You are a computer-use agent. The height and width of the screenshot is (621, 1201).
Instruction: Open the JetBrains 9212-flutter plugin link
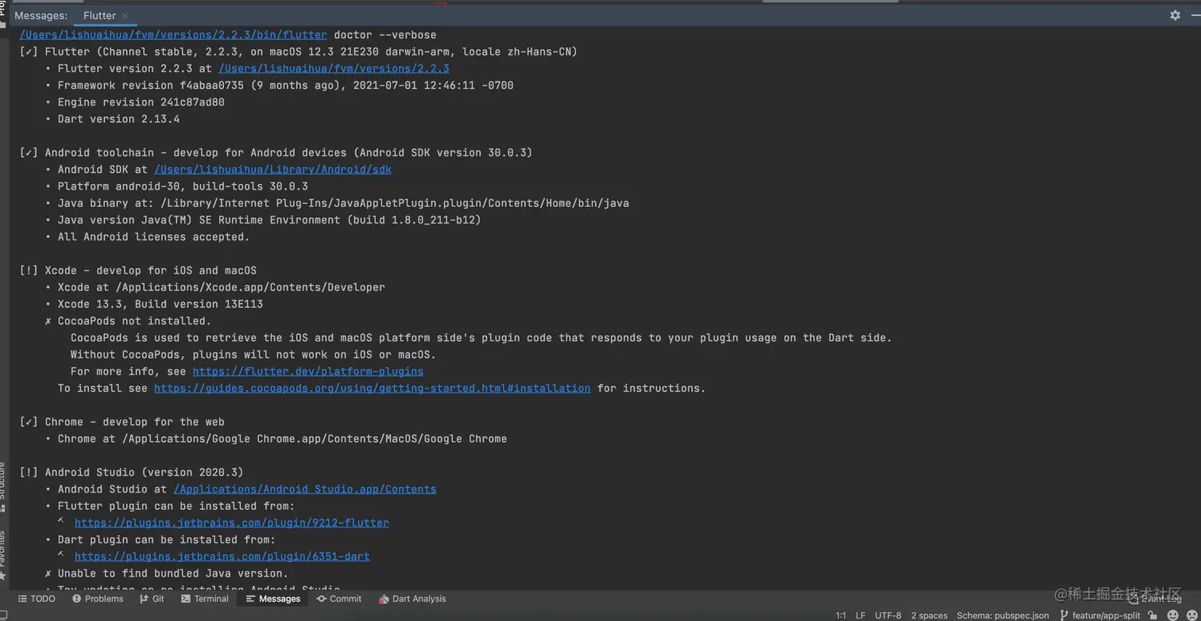(x=232, y=523)
